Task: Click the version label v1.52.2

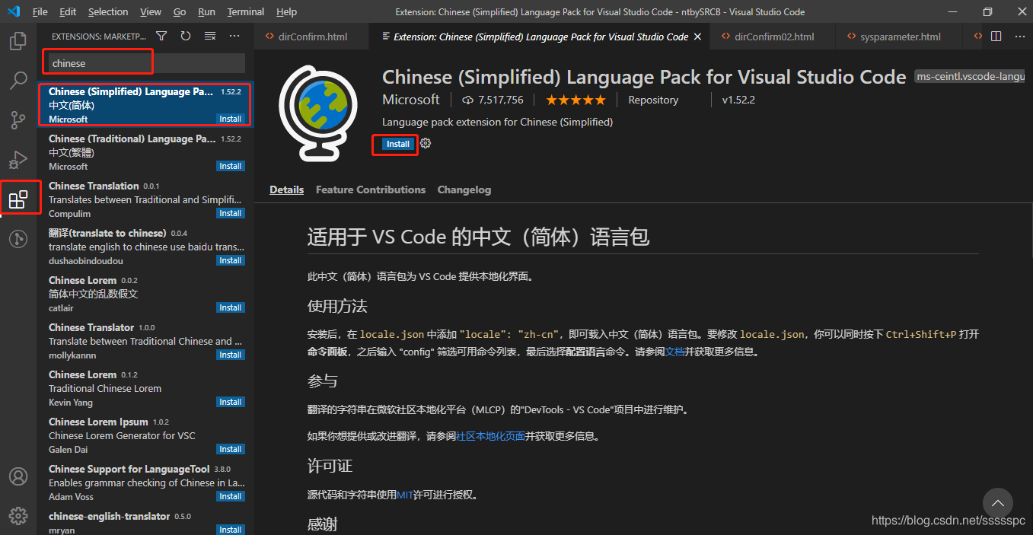Action: 738,100
